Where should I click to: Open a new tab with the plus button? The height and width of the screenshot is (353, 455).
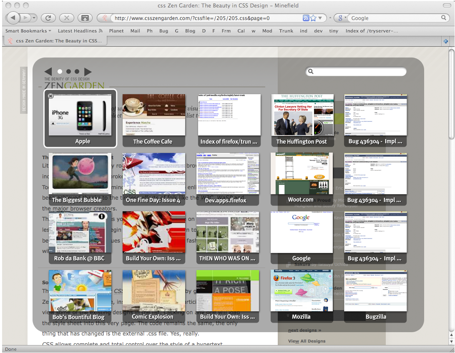coord(446,41)
